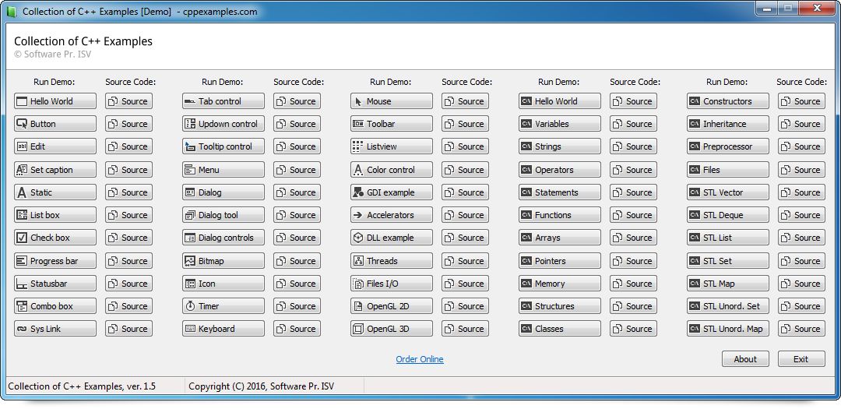Run the STL Vector console demo
The height and width of the screenshot is (409, 841).
[728, 192]
